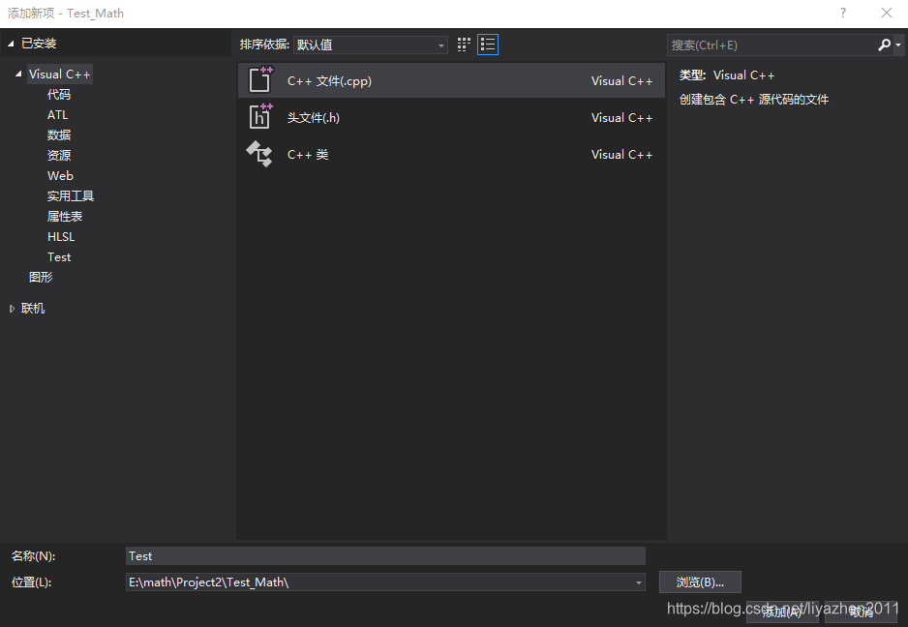
Task: Switch to small icons grid view
Action: tap(464, 45)
